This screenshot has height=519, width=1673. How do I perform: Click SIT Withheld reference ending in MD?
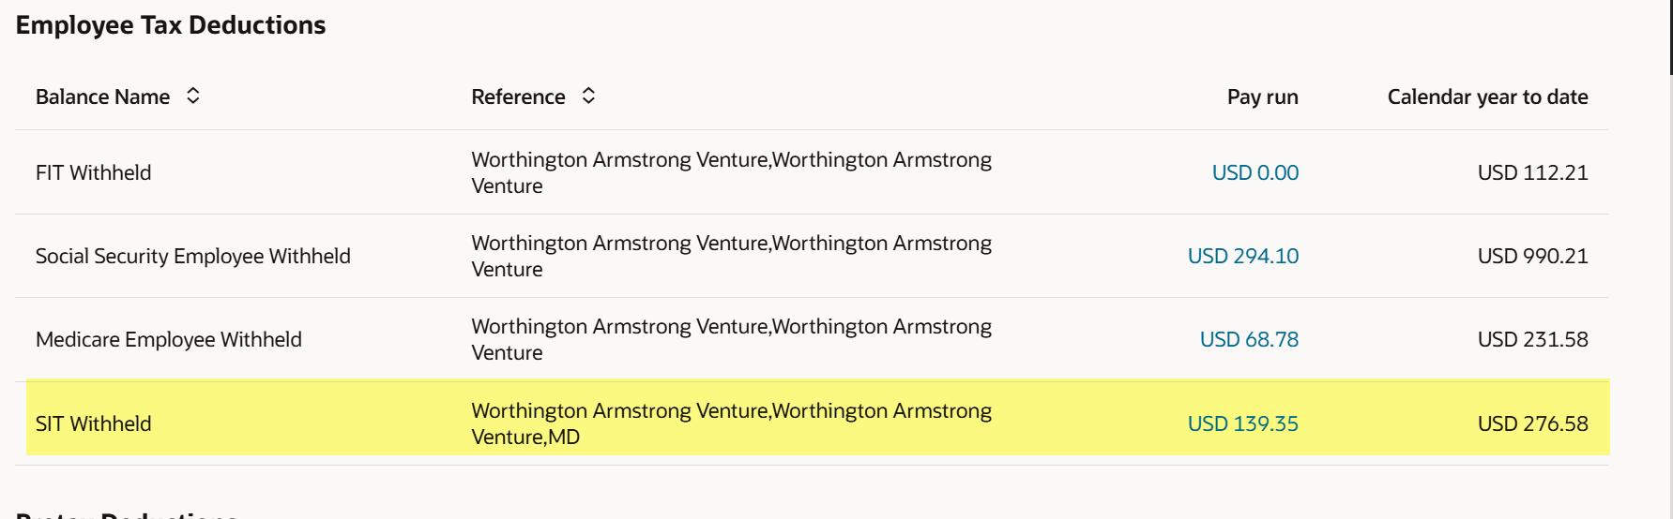(x=732, y=423)
